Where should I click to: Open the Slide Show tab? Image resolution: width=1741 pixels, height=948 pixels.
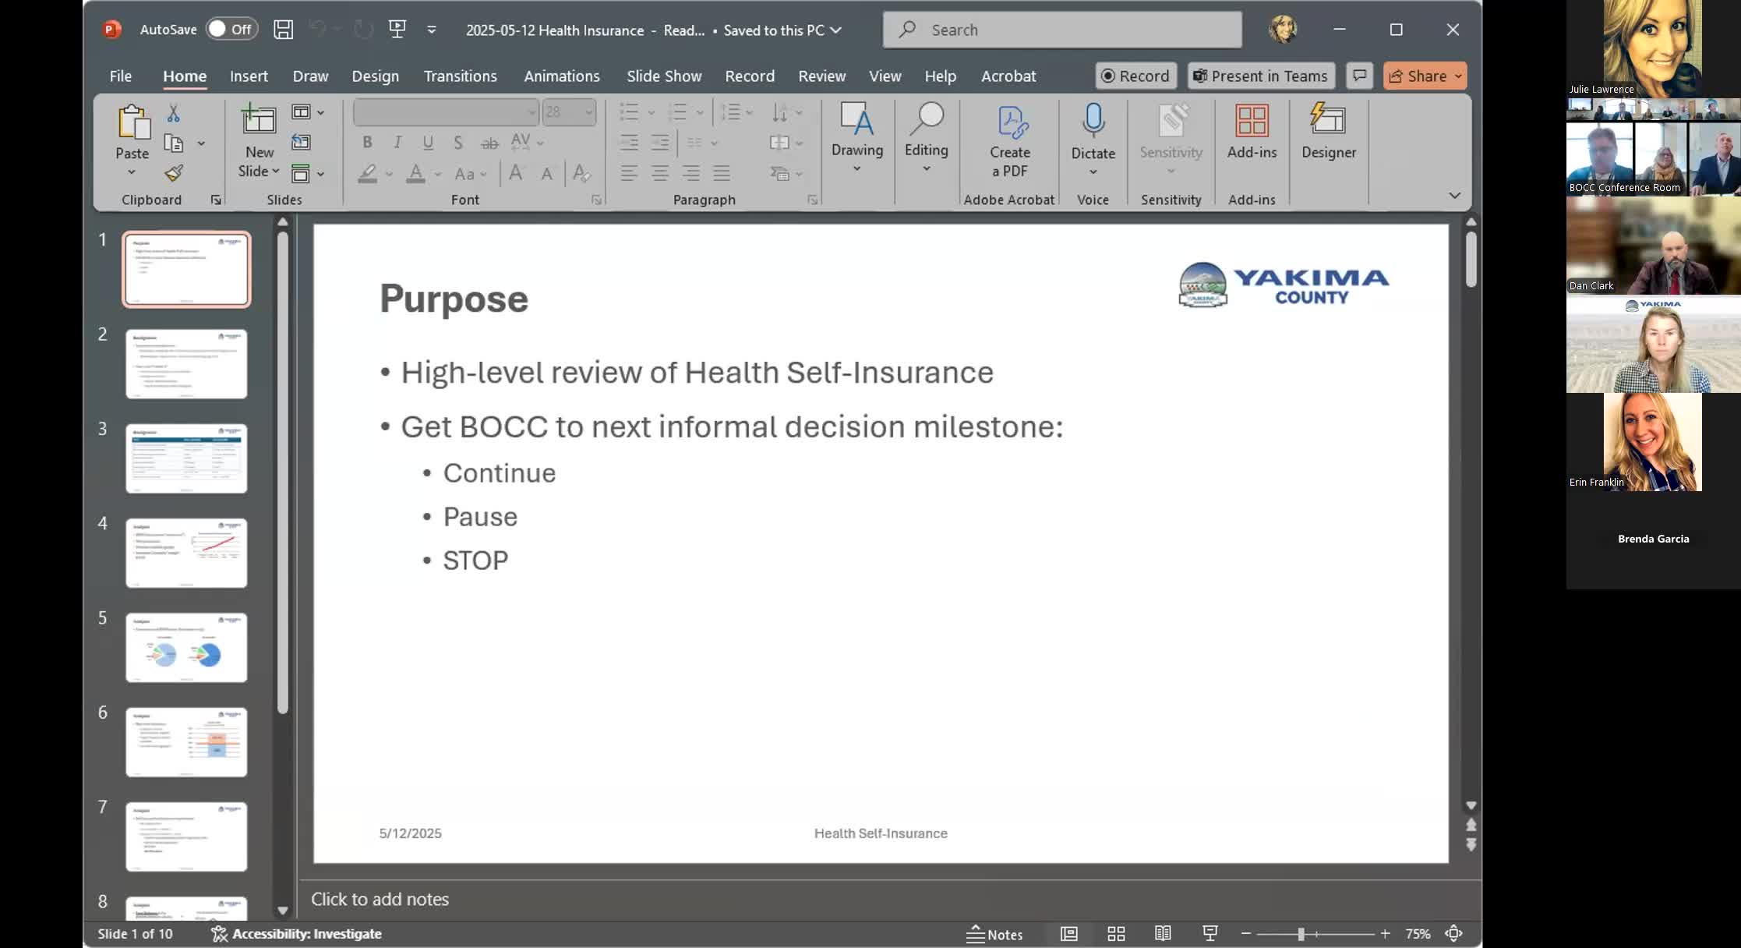[664, 76]
